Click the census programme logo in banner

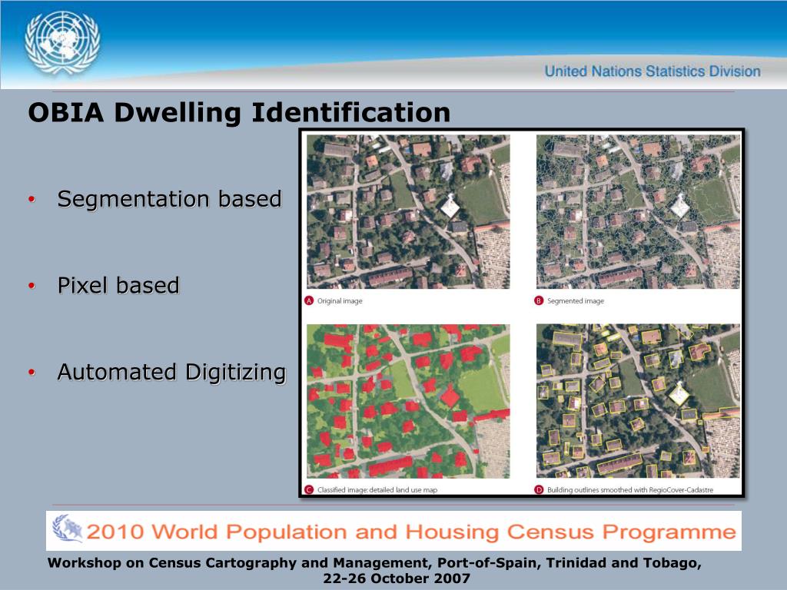68,529
